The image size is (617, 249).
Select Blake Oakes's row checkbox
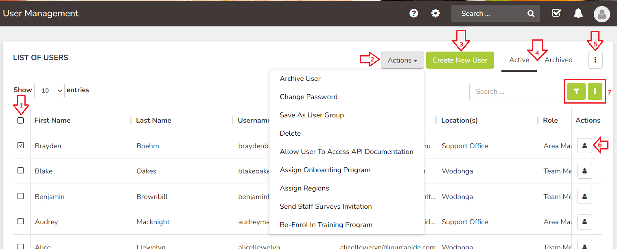(x=21, y=171)
